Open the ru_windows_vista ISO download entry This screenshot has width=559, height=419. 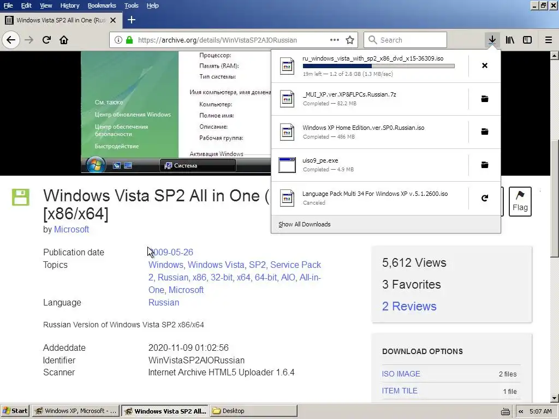(370, 66)
